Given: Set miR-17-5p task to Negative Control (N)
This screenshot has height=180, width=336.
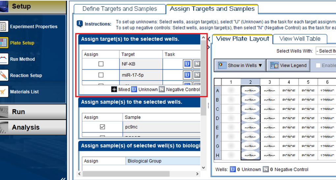Looking at the screenshot, I should tap(197, 75).
